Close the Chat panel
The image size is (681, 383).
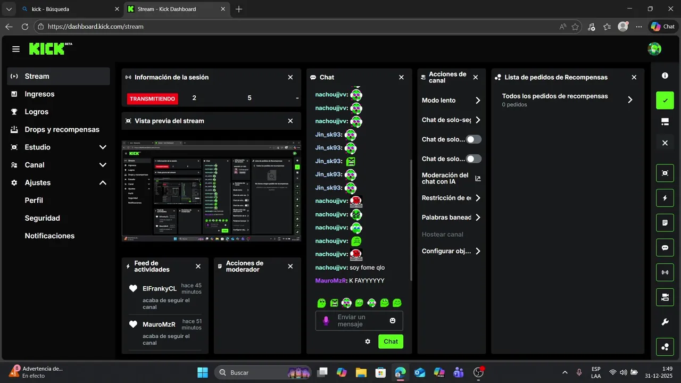(402, 77)
